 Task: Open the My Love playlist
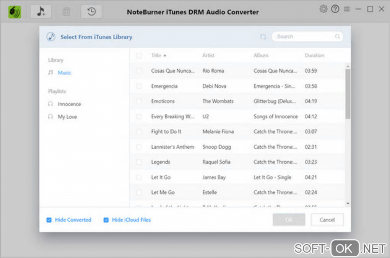click(67, 117)
